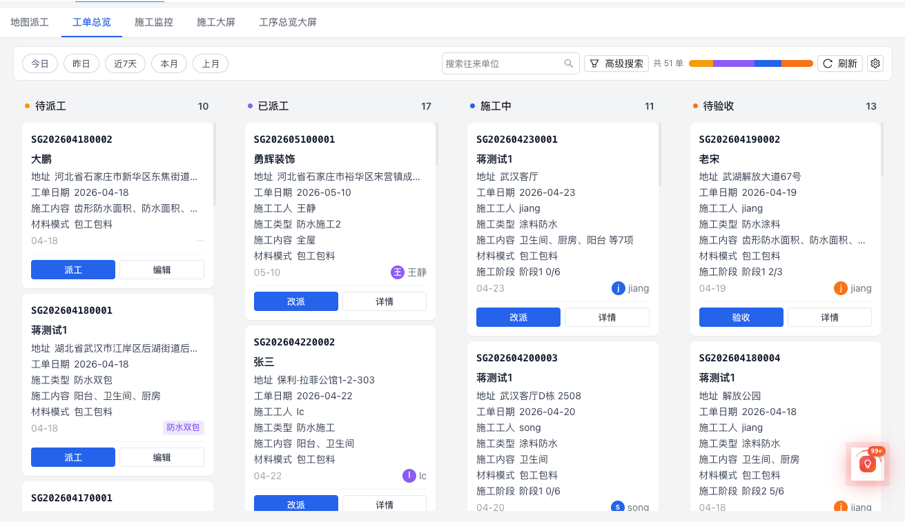Switch to 地图派工 tab
The width and height of the screenshot is (905, 522).
point(30,22)
